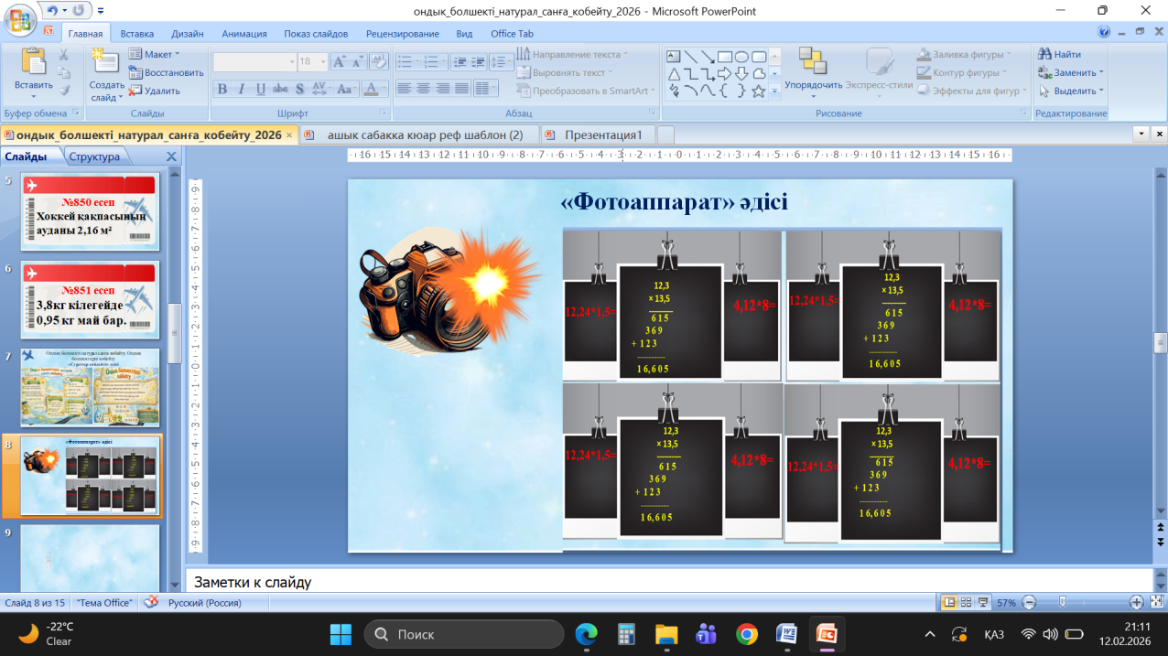
Task: Toggle Strikethrough formatting
Action: click(280, 90)
